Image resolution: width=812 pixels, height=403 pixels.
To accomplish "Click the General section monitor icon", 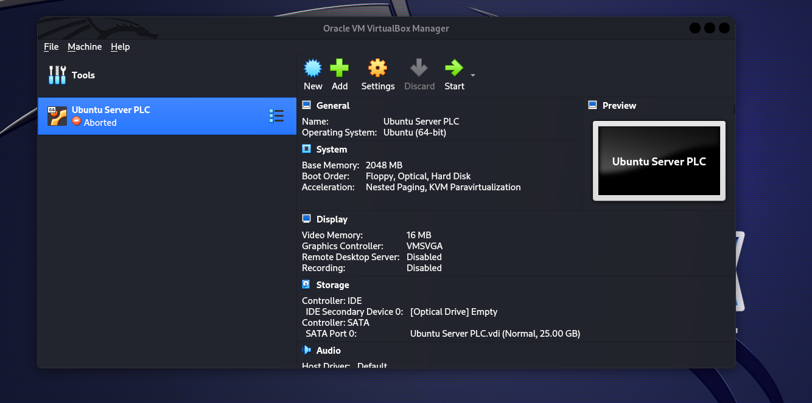I will [x=307, y=105].
